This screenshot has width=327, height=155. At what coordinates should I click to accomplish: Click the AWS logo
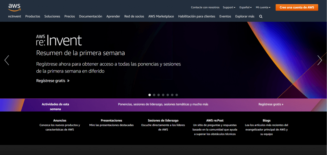coord(14,7)
